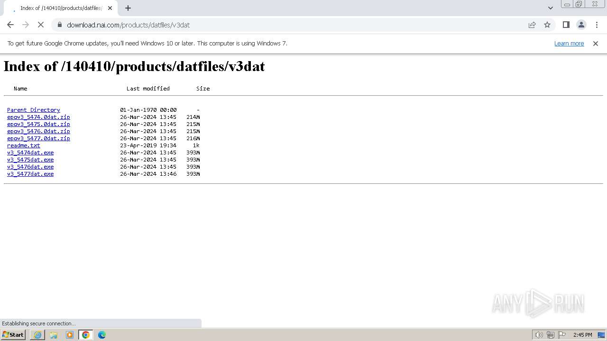This screenshot has width=607, height=341.
Task: Launch Microsoft Edge from taskbar
Action: pos(102,335)
